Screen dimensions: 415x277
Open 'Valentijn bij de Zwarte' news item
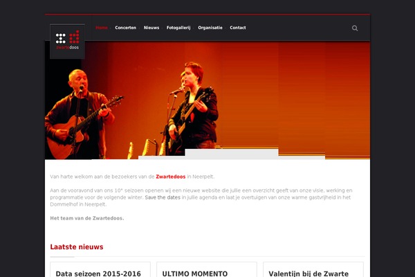coord(308,274)
